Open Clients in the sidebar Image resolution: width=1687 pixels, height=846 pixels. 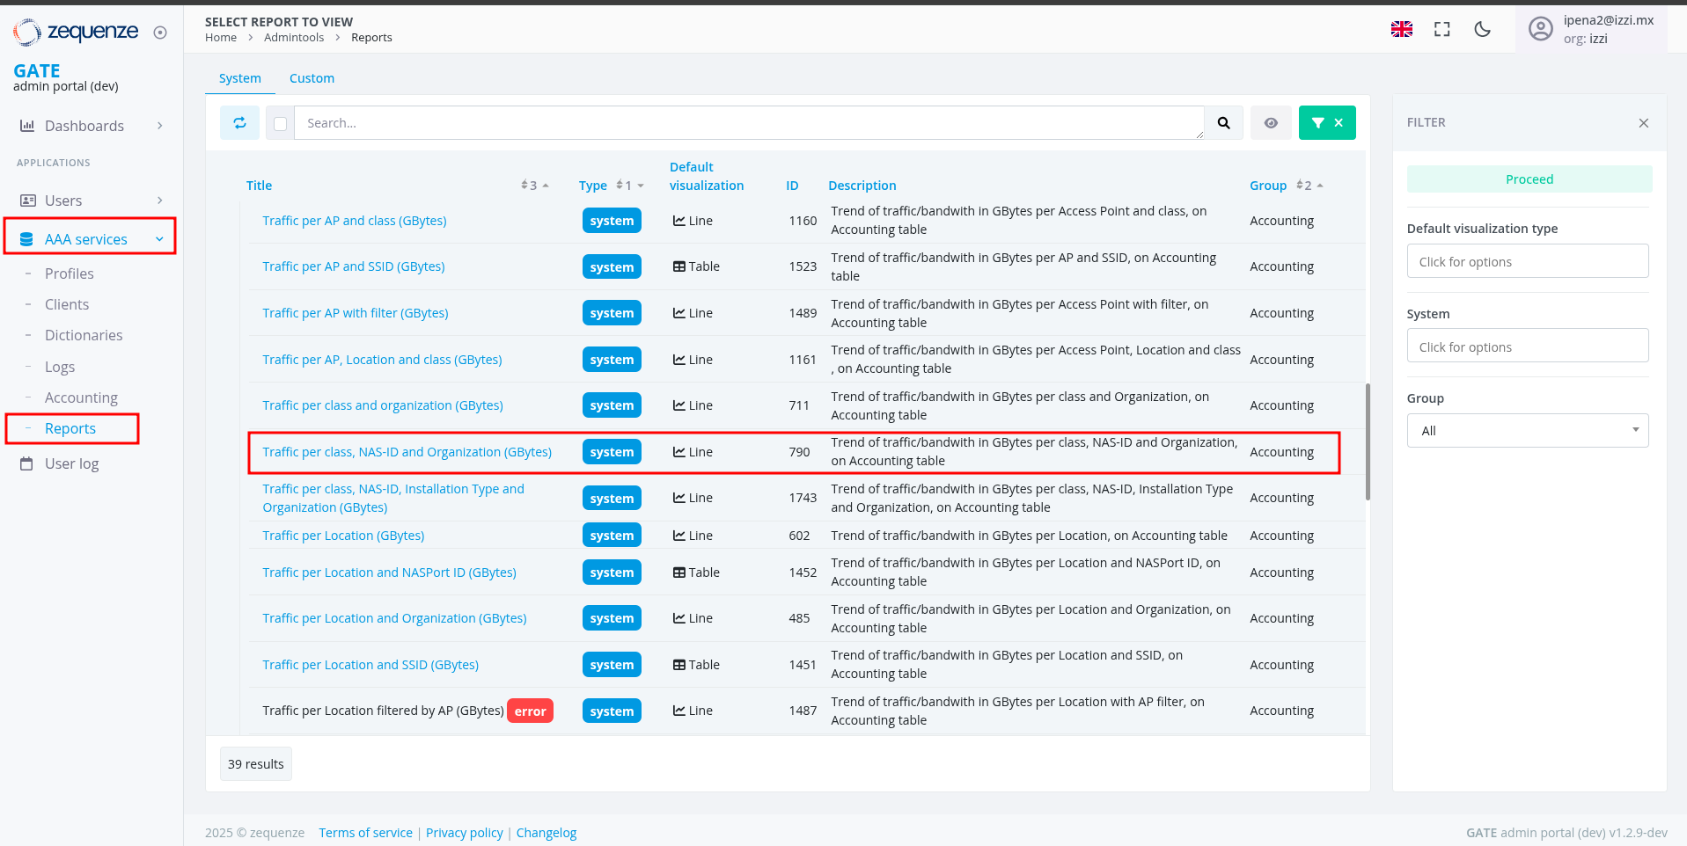pyautogui.click(x=67, y=304)
